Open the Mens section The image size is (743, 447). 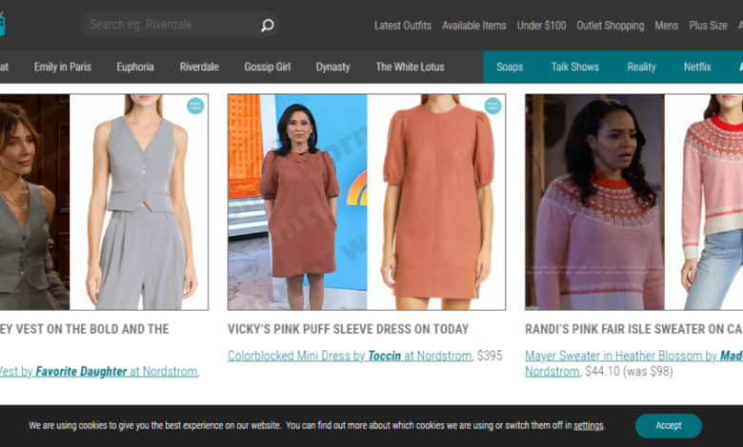point(666,26)
